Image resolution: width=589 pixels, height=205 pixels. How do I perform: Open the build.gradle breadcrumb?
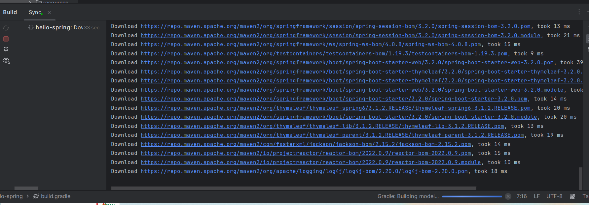(55, 196)
